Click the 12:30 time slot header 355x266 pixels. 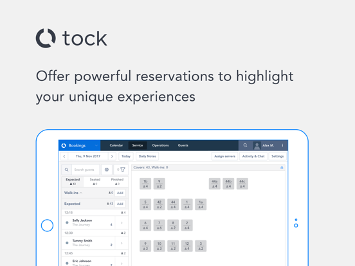tap(95, 233)
